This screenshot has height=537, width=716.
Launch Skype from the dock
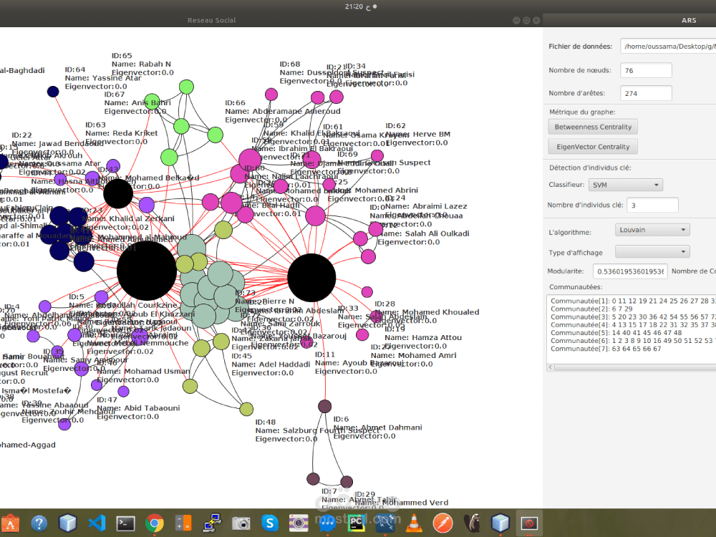(269, 523)
